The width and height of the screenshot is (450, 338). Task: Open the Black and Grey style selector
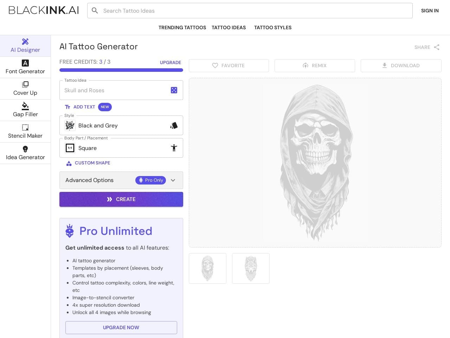121,125
